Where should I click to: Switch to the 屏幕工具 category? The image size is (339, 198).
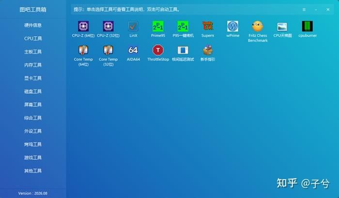[x=33, y=105]
